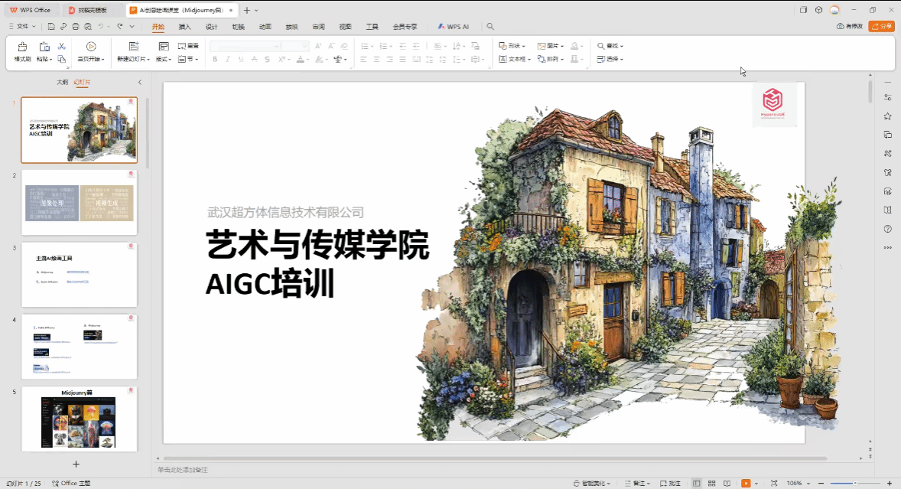Switch to the Design (设计) ribbon tab
901x489 pixels.
coord(211,26)
